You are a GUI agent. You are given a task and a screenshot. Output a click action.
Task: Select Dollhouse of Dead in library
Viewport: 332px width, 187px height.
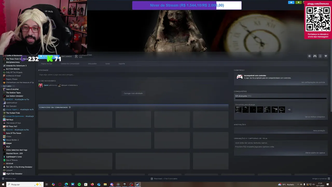click(x=13, y=76)
